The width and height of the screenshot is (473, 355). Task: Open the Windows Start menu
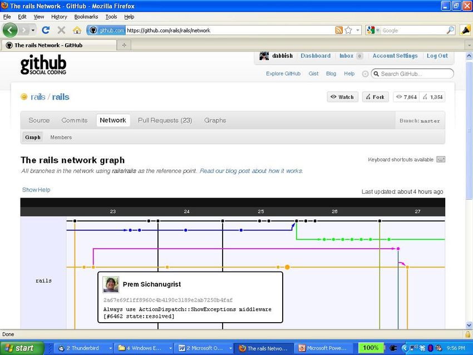[x=22, y=348]
